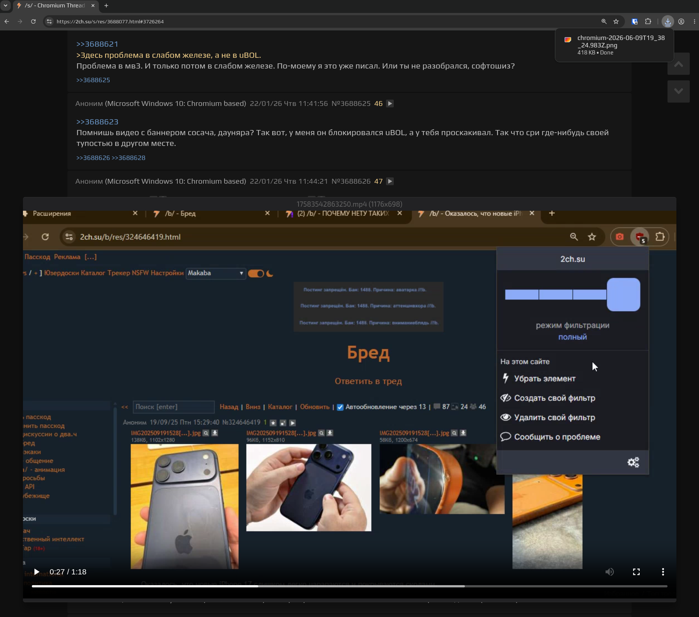The height and width of the screenshot is (617, 699).
Task: Click the '0:27 / 1:18' video time display
Action: 68,572
